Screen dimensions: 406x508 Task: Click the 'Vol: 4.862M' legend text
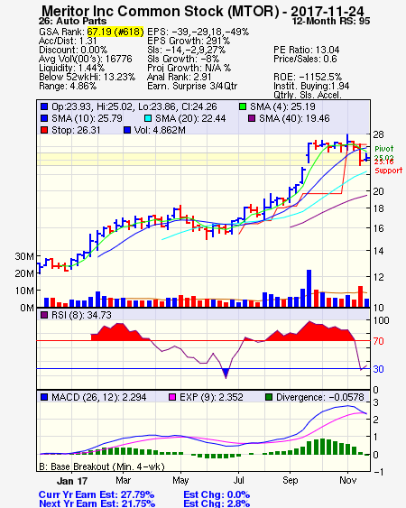pos(160,130)
